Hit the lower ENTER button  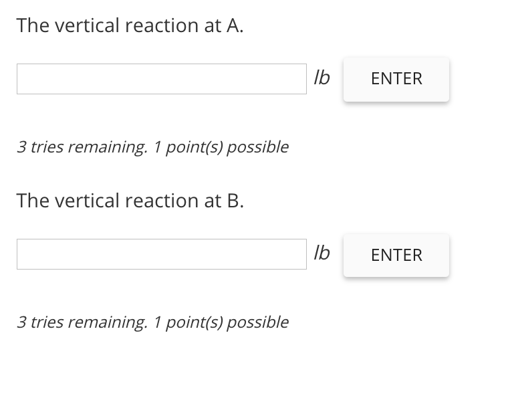pos(396,255)
